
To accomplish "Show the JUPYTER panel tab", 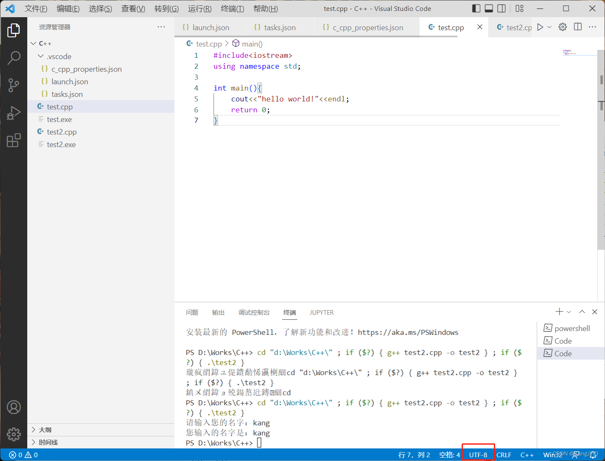I will pos(322,312).
